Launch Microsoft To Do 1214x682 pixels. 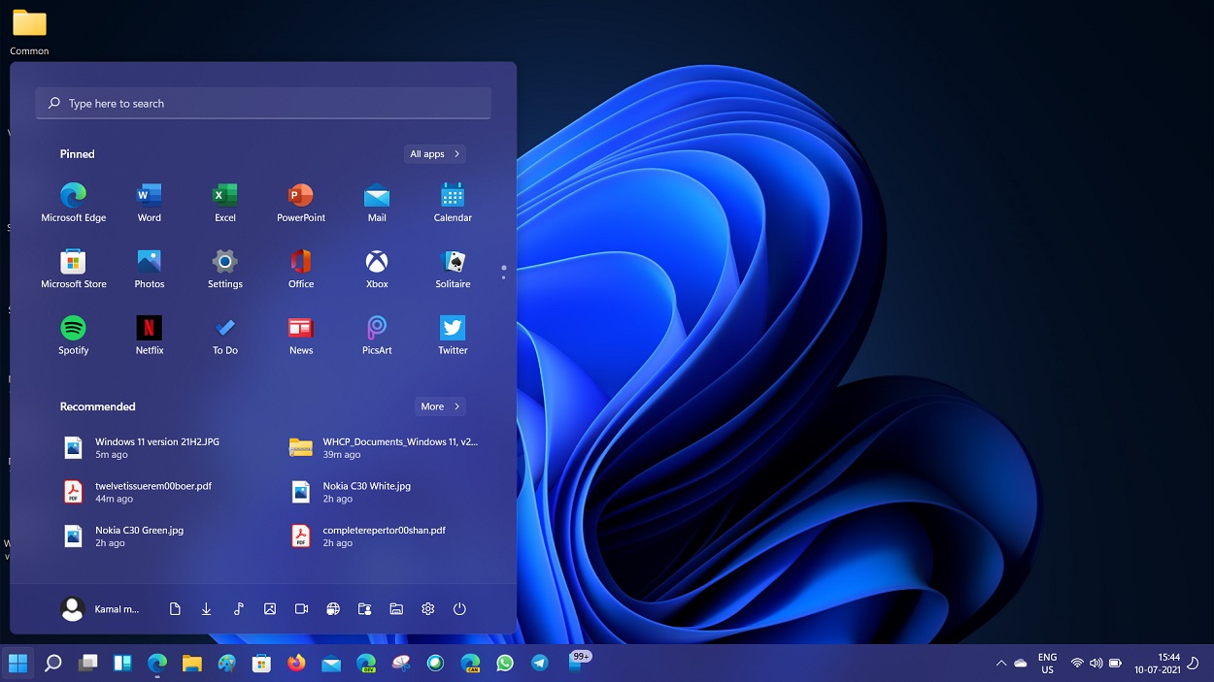[x=224, y=328]
